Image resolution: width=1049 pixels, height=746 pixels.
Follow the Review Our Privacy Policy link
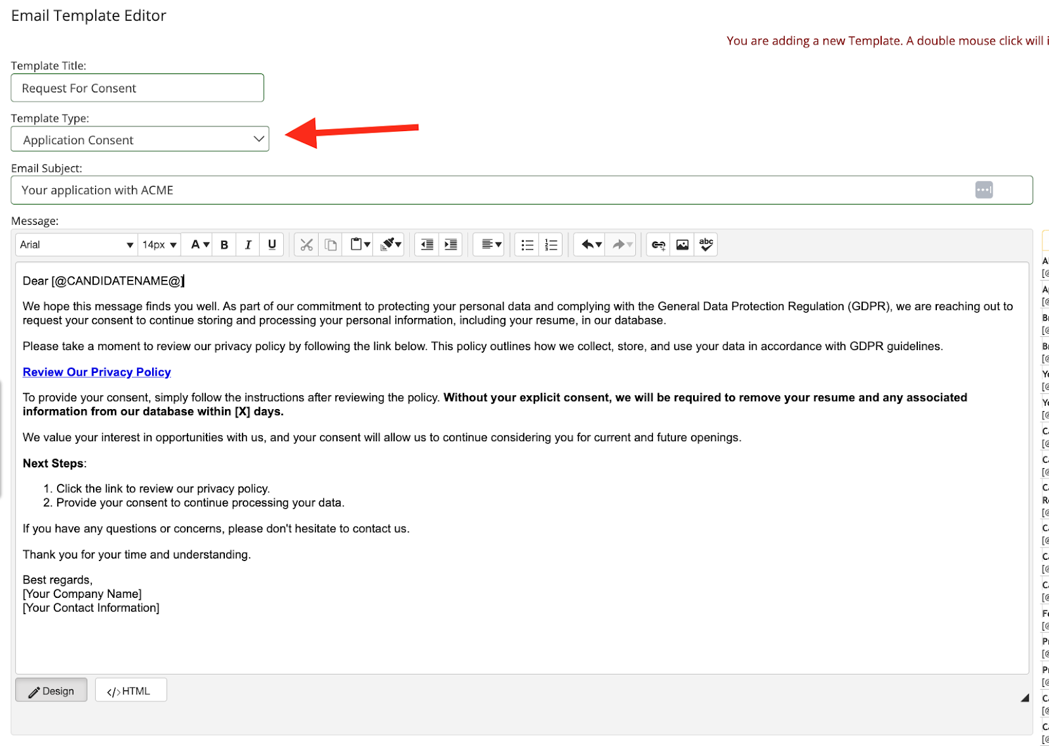pyautogui.click(x=97, y=372)
